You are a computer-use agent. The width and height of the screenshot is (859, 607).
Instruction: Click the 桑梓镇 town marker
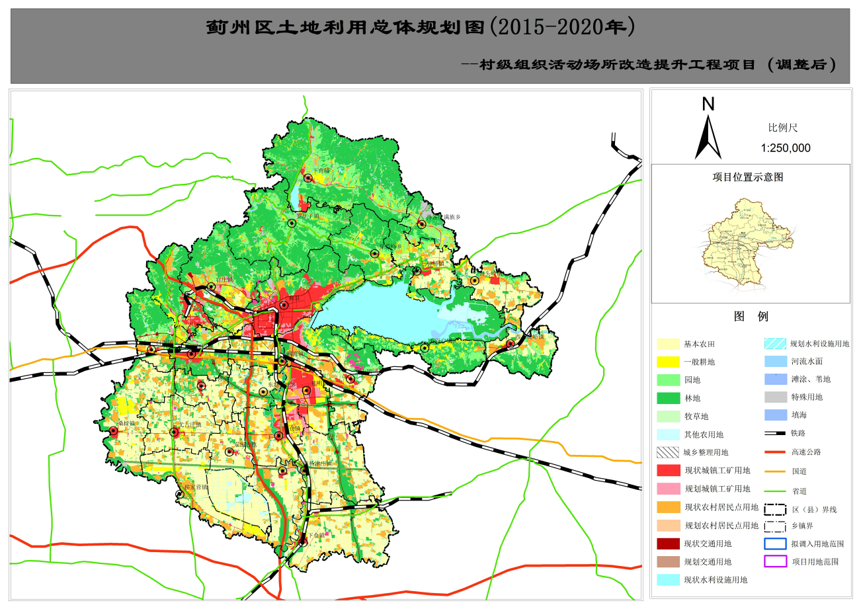pyautogui.click(x=113, y=431)
